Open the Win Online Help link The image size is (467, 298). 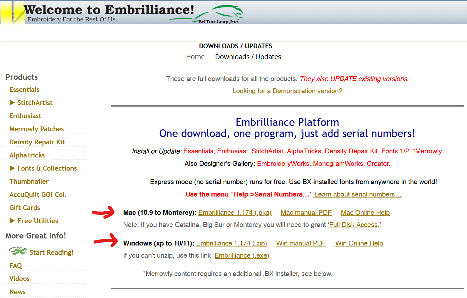359,243
